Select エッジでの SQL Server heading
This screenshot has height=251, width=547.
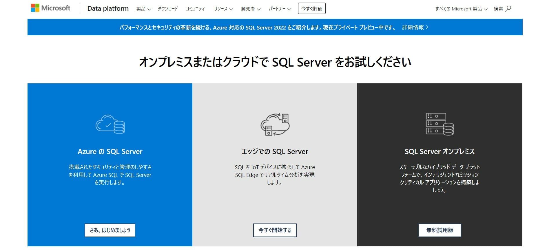point(275,151)
